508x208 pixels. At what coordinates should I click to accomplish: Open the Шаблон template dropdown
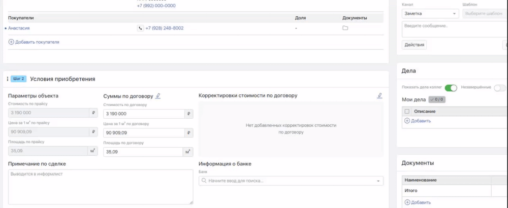coord(484,14)
